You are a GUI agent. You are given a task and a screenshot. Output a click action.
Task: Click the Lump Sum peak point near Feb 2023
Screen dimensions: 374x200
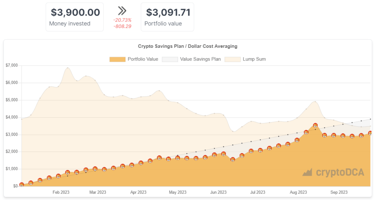[68, 68]
